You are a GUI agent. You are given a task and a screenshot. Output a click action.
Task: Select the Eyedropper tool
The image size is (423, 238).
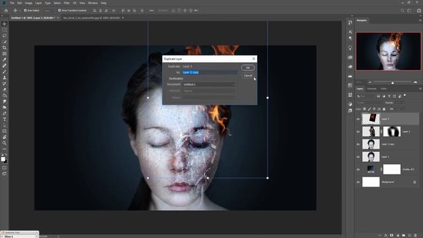tap(5, 59)
